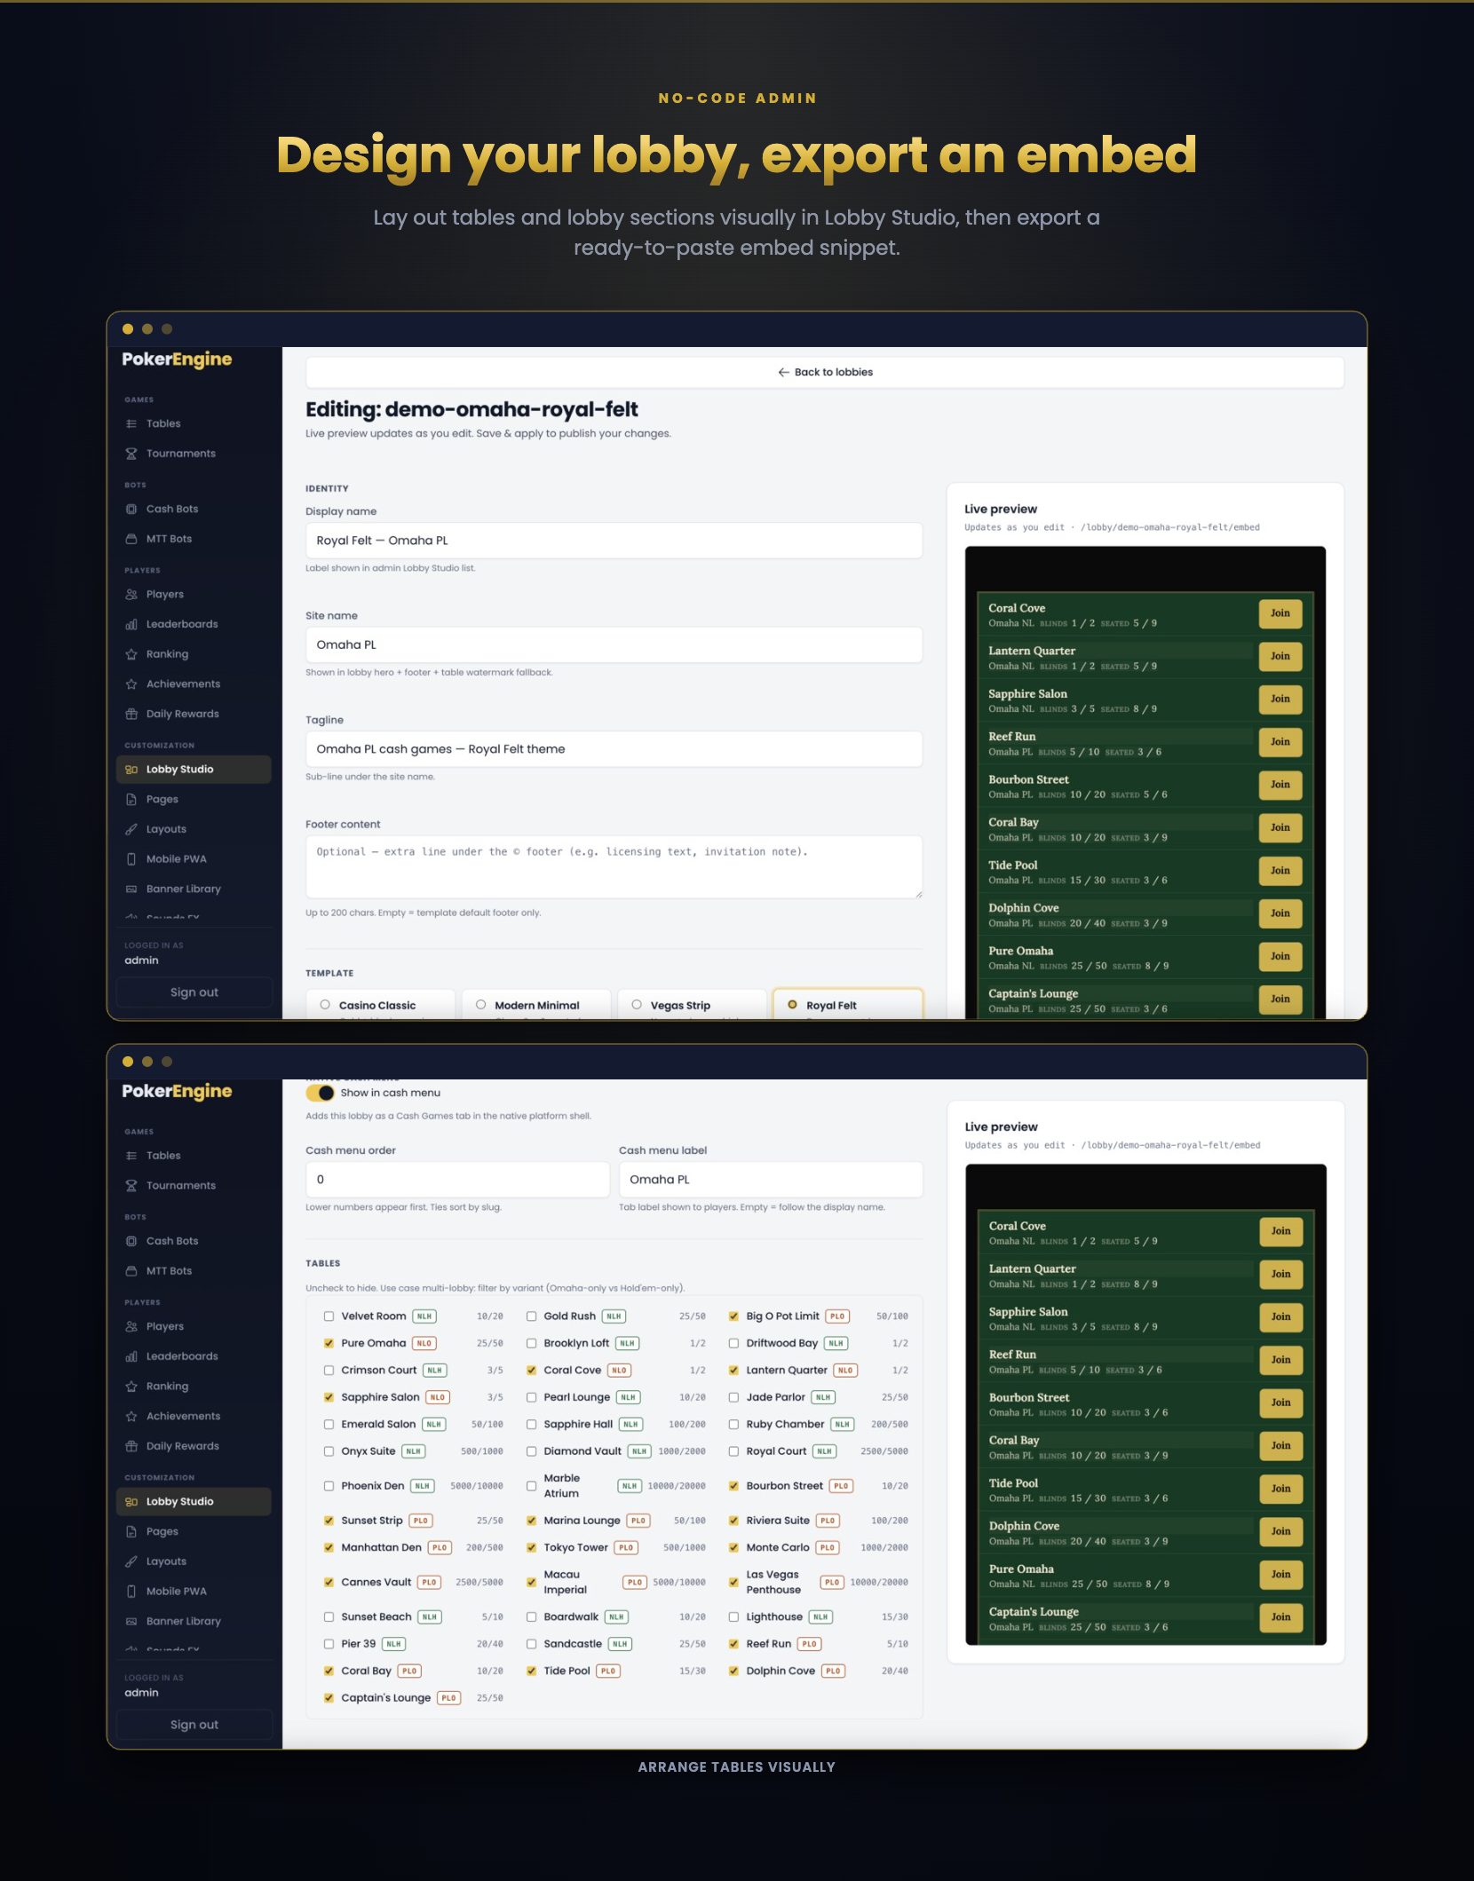Click MTT Bots icon in top window sidebar
1474x1881 pixels.
click(x=131, y=539)
